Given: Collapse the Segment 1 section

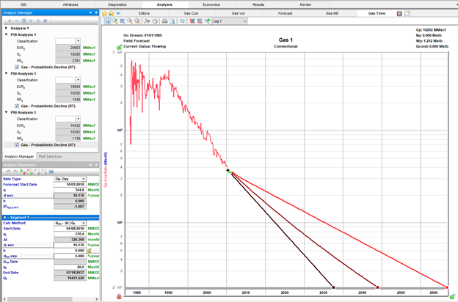Looking at the screenshot, I should [5, 217].
